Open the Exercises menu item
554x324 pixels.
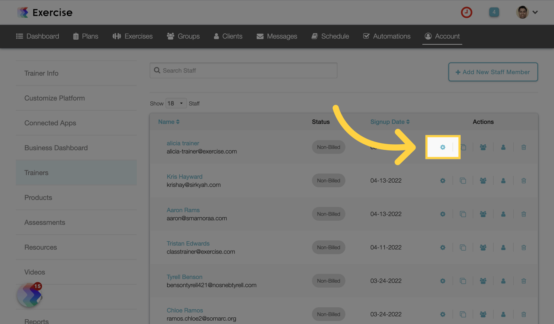point(133,36)
